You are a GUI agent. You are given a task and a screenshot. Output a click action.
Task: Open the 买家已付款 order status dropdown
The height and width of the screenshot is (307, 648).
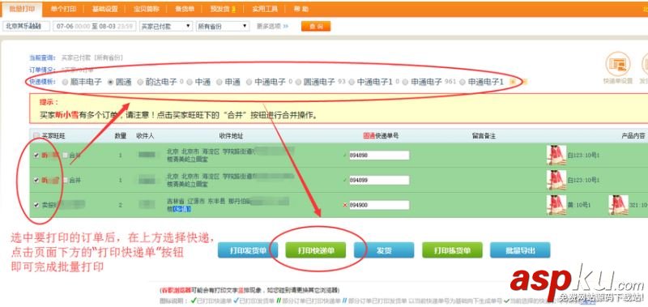pos(166,26)
